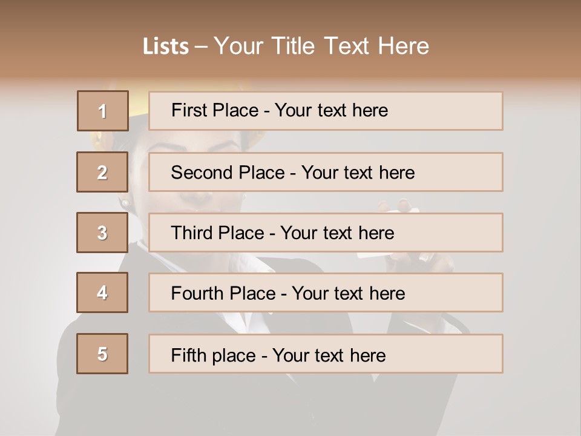Select the brown box labeled 3
The image size is (581, 436).
click(x=102, y=233)
